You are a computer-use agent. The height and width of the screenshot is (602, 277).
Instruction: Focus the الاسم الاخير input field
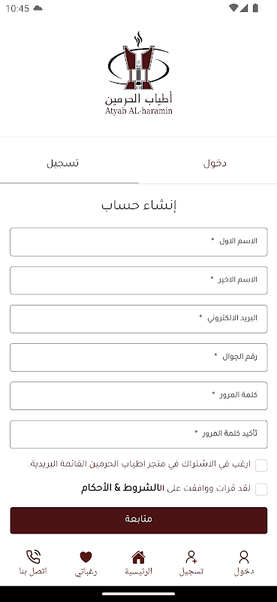tap(139, 280)
